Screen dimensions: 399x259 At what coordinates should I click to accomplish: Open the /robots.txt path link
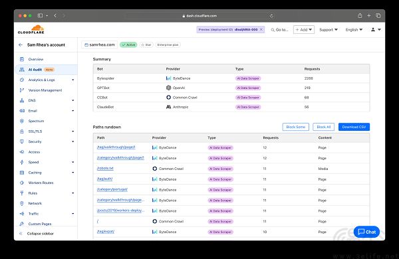coord(105,168)
